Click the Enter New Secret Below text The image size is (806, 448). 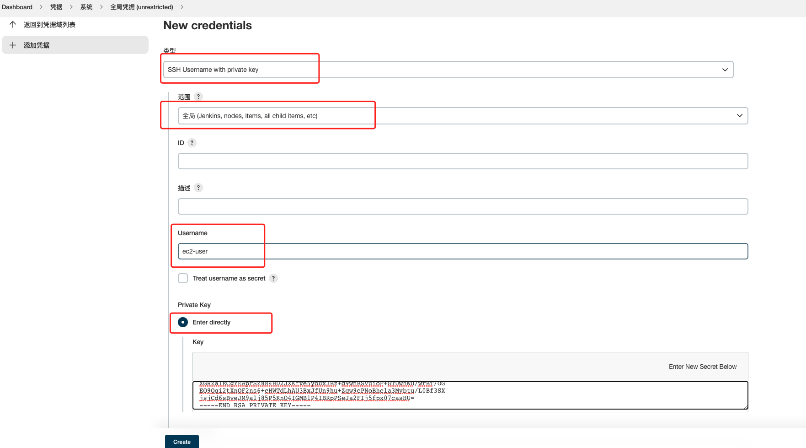(703, 367)
